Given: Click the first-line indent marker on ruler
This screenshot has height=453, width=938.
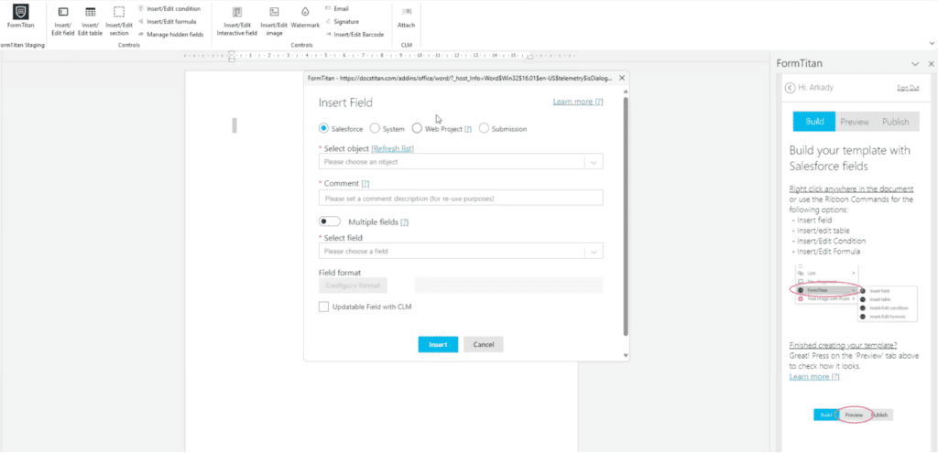Looking at the screenshot, I should (x=232, y=53).
